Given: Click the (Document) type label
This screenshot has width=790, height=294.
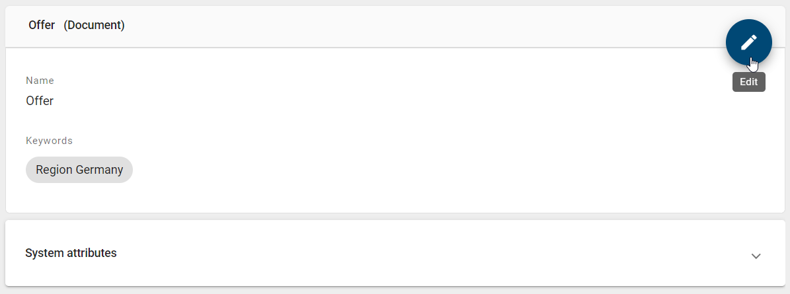Looking at the screenshot, I should coord(94,25).
